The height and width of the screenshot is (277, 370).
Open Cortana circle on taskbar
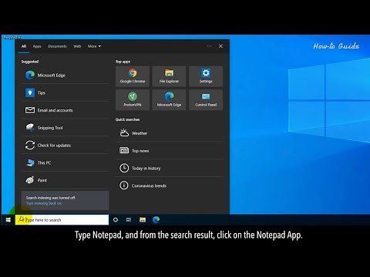(116, 220)
